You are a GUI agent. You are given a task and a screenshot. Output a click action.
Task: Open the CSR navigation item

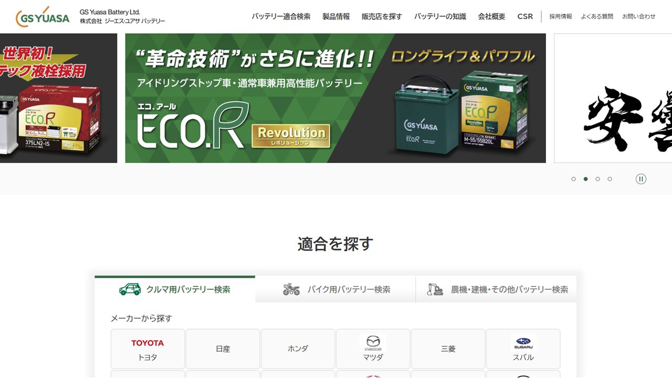[x=525, y=16]
